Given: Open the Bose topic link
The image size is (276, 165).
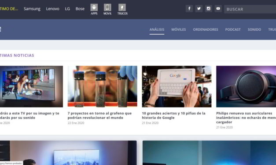Looking at the screenshot, I should pyautogui.click(x=80, y=9).
